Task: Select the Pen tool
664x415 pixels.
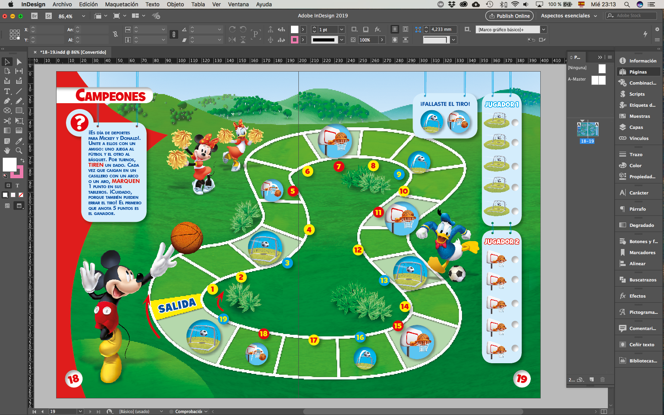Action: 7,101
